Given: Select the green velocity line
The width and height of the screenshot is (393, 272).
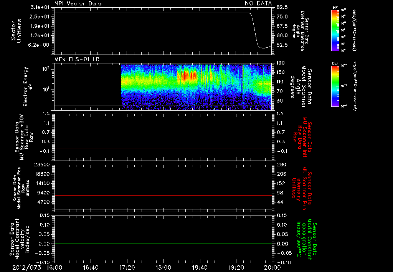Looking at the screenshot, I should tap(163, 244).
